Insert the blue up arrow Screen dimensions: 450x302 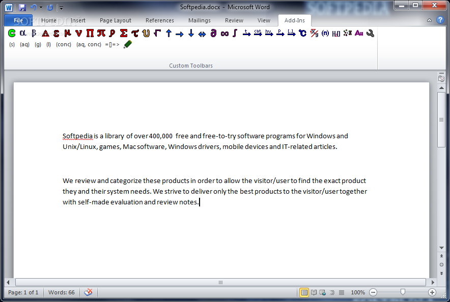pyautogui.click(x=169, y=33)
